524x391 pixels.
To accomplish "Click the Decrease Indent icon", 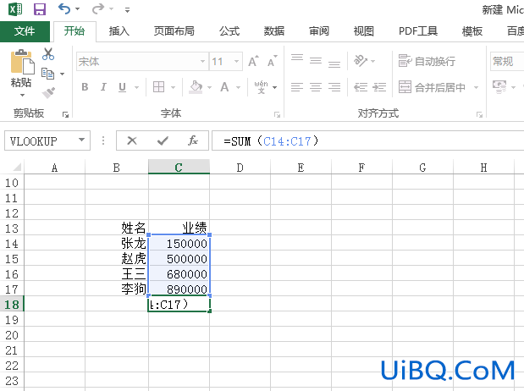I will click(361, 87).
